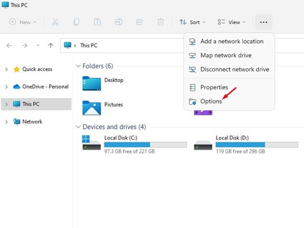The height and width of the screenshot is (228, 304).
Task: Click the Properties sheet icon in menu
Action: tap(193, 87)
